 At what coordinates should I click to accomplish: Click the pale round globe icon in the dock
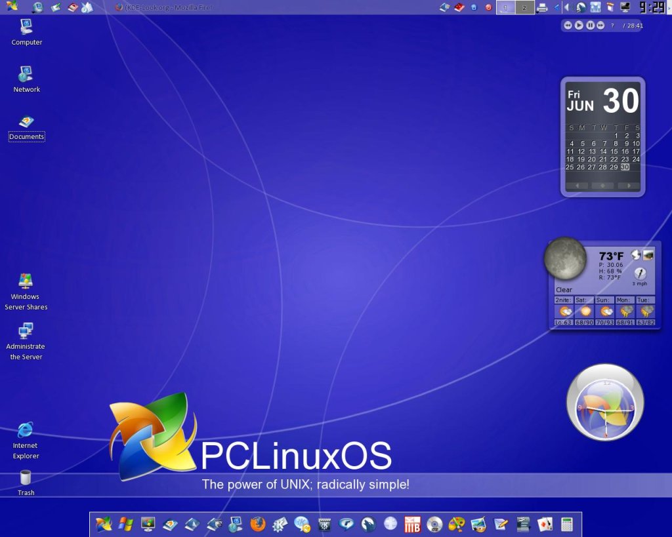tap(390, 523)
